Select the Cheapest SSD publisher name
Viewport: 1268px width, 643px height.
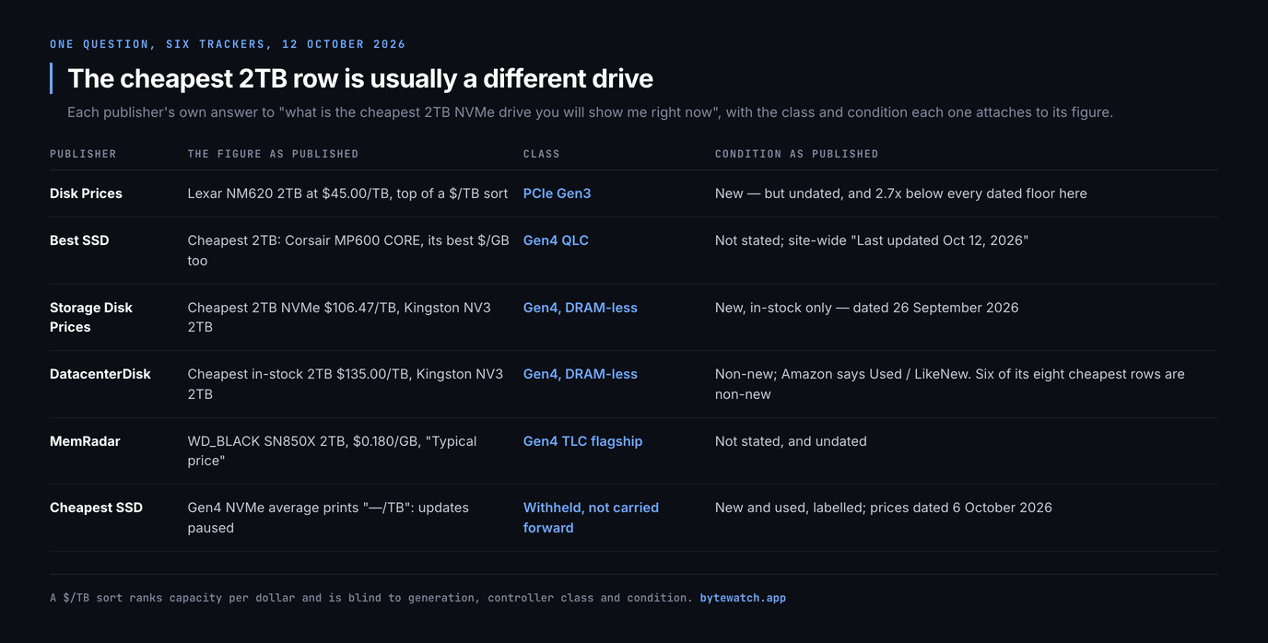click(x=96, y=508)
